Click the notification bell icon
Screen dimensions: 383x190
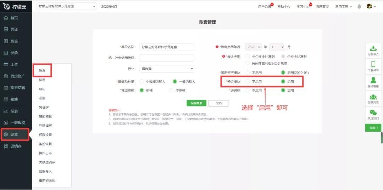[x=359, y=7]
